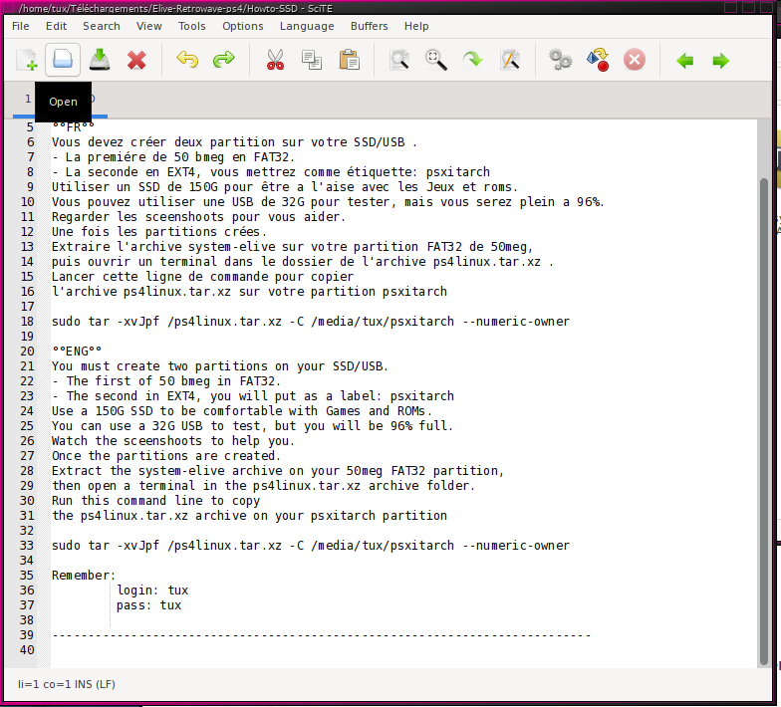Create a new document with New icon
Viewport: 781px width, 707px height.
(26, 60)
